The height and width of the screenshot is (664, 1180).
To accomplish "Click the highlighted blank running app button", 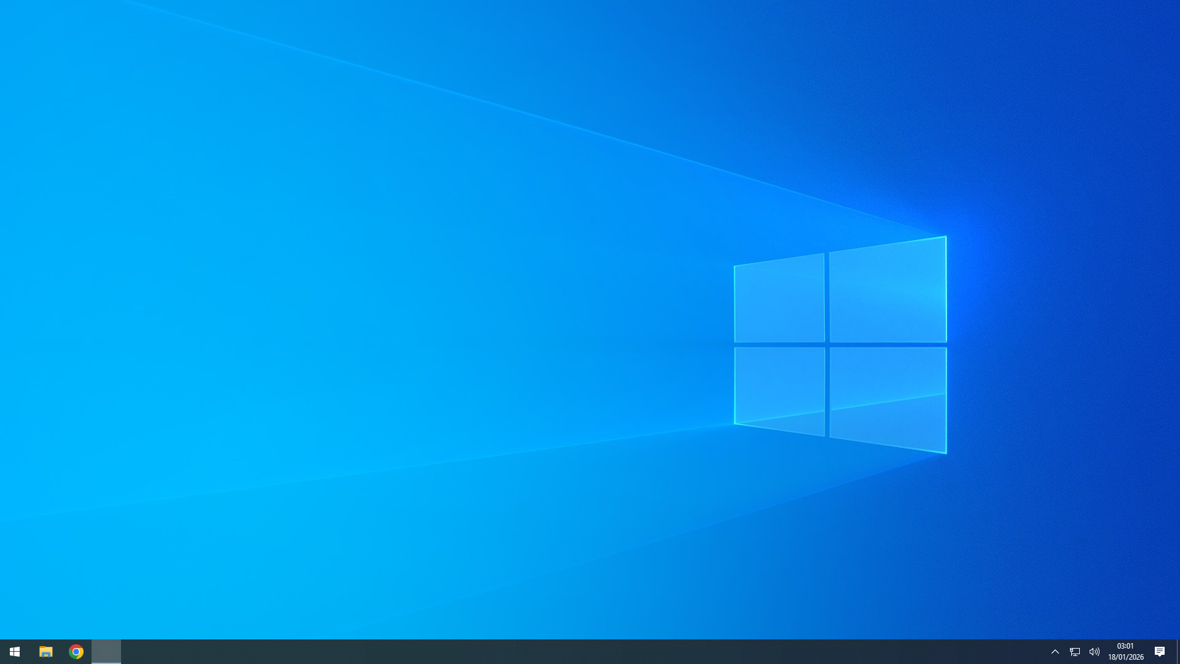I will [x=106, y=652].
